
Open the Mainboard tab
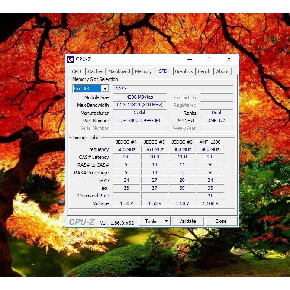[119, 71]
